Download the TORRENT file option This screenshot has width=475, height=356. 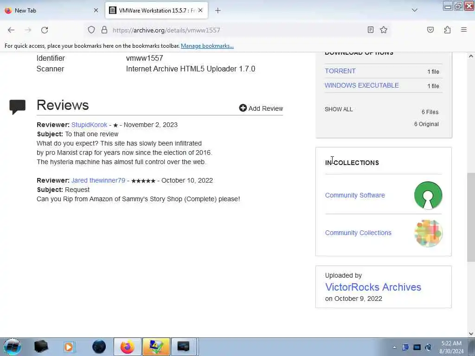point(340,71)
